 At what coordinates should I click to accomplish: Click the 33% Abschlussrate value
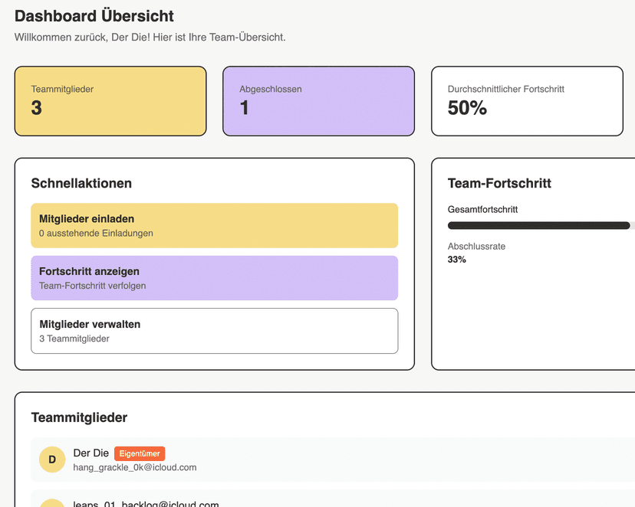pos(456,259)
